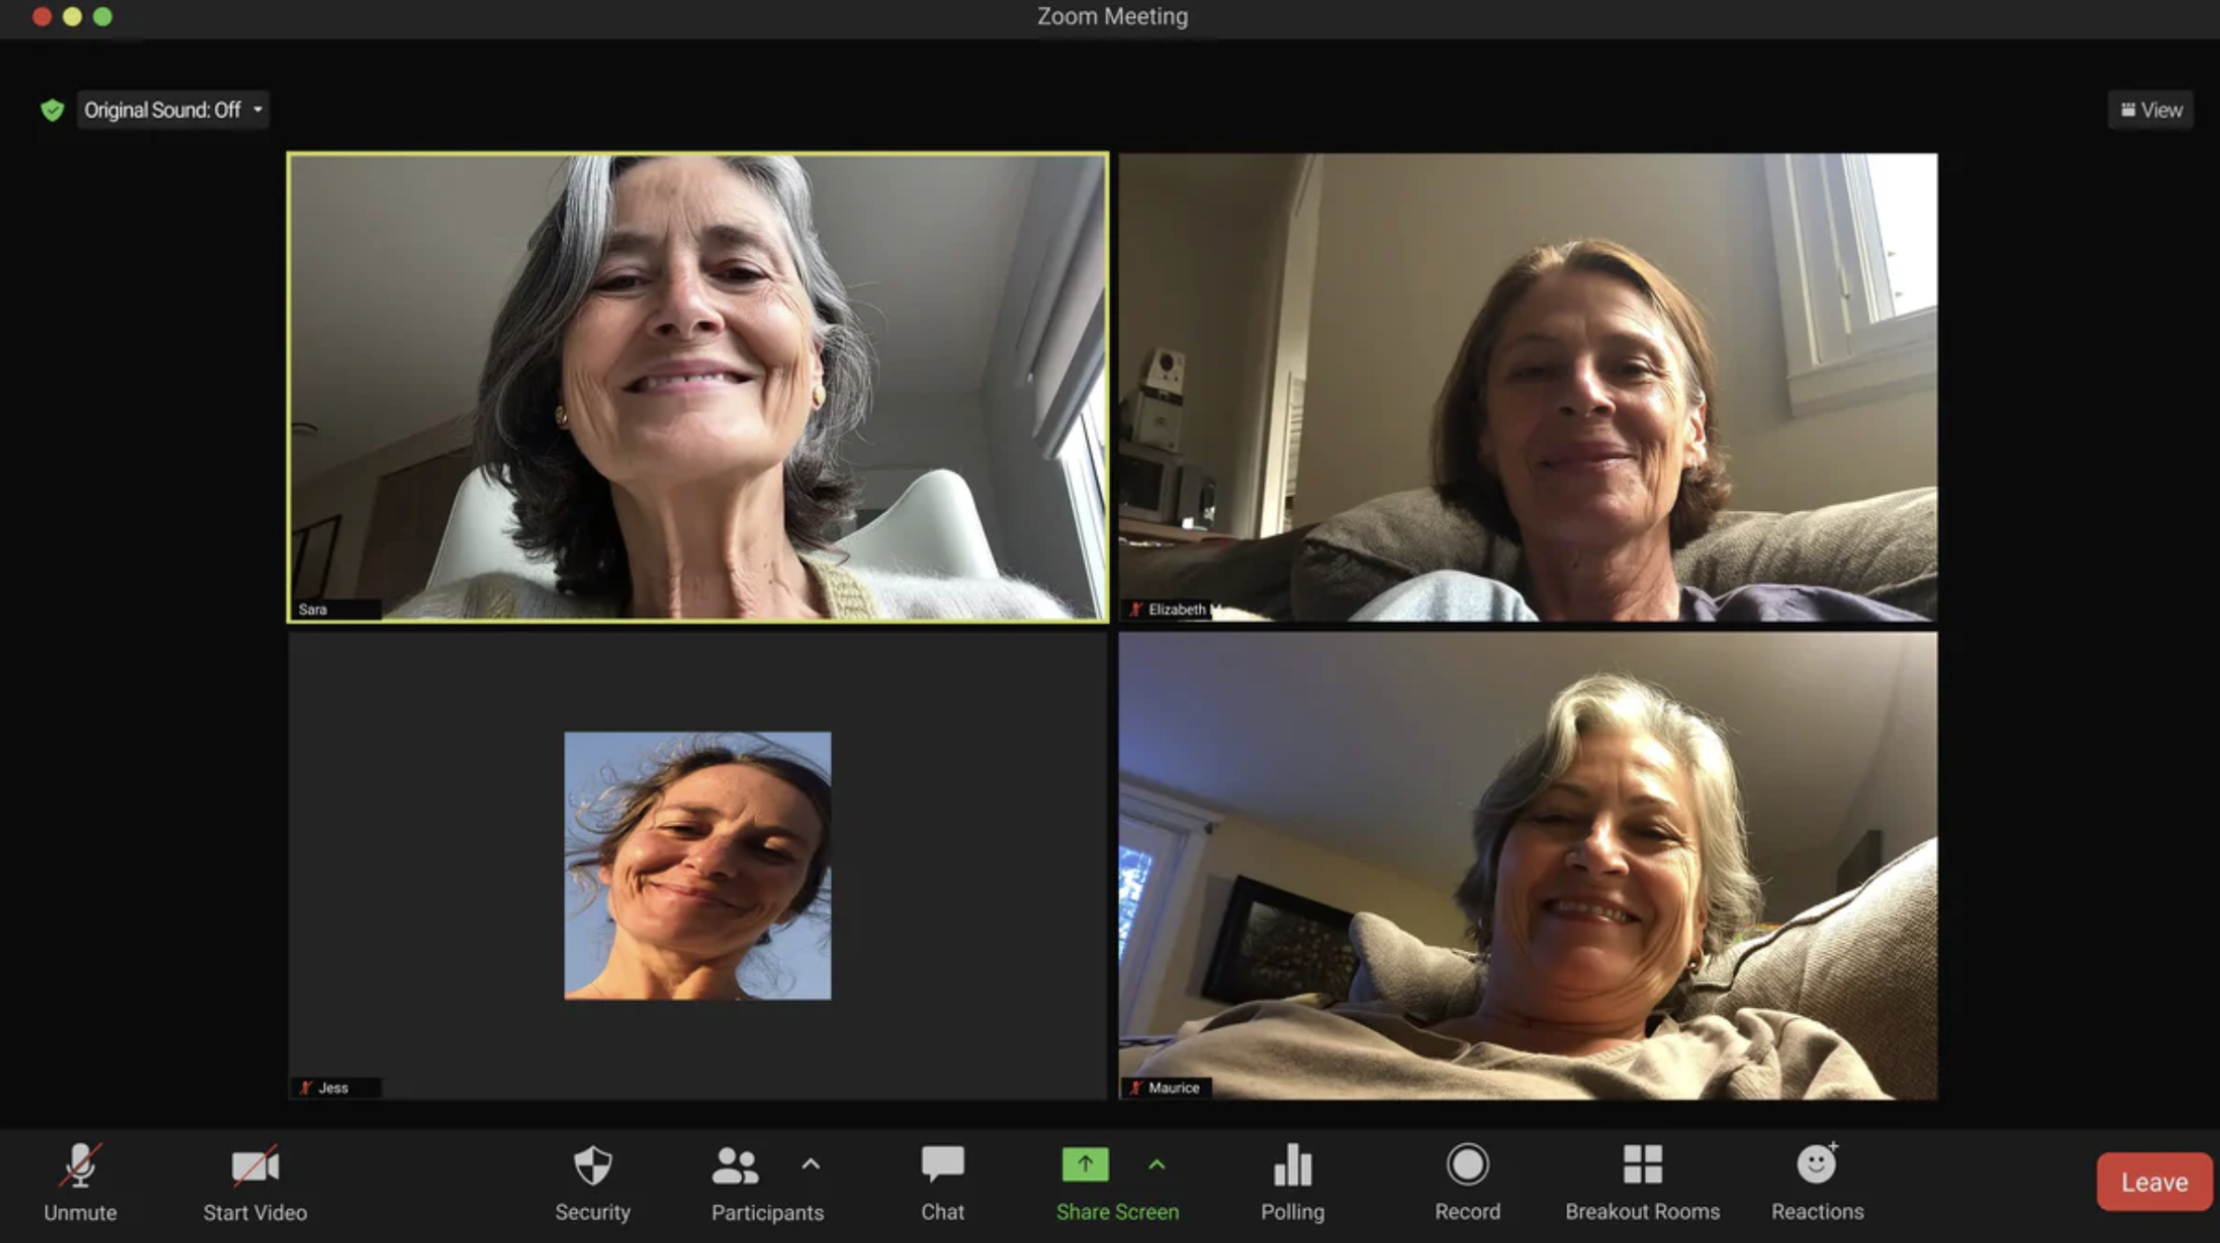The image size is (2220, 1243).
Task: Start recording the meeting
Action: point(1468,1180)
